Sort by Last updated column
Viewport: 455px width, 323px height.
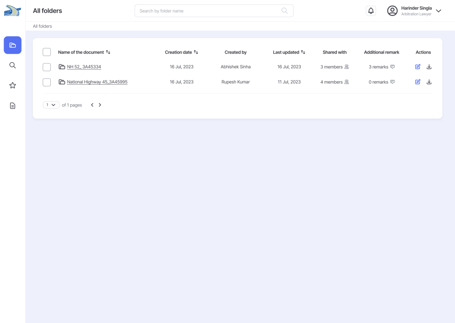pos(303,52)
